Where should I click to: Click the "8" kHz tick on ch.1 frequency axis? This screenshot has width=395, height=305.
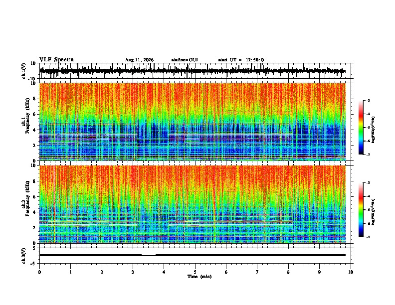(35, 99)
